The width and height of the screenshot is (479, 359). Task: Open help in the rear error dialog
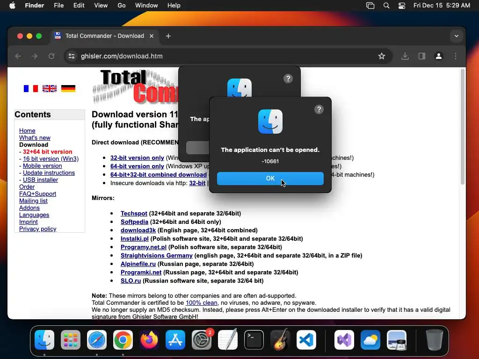288,79
